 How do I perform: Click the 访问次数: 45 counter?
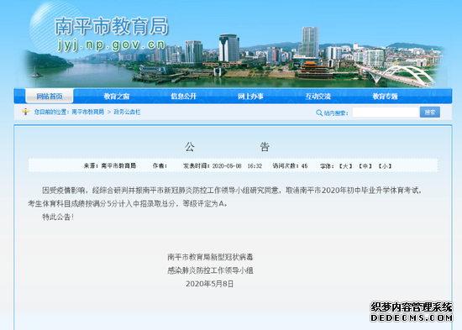[x=291, y=166]
